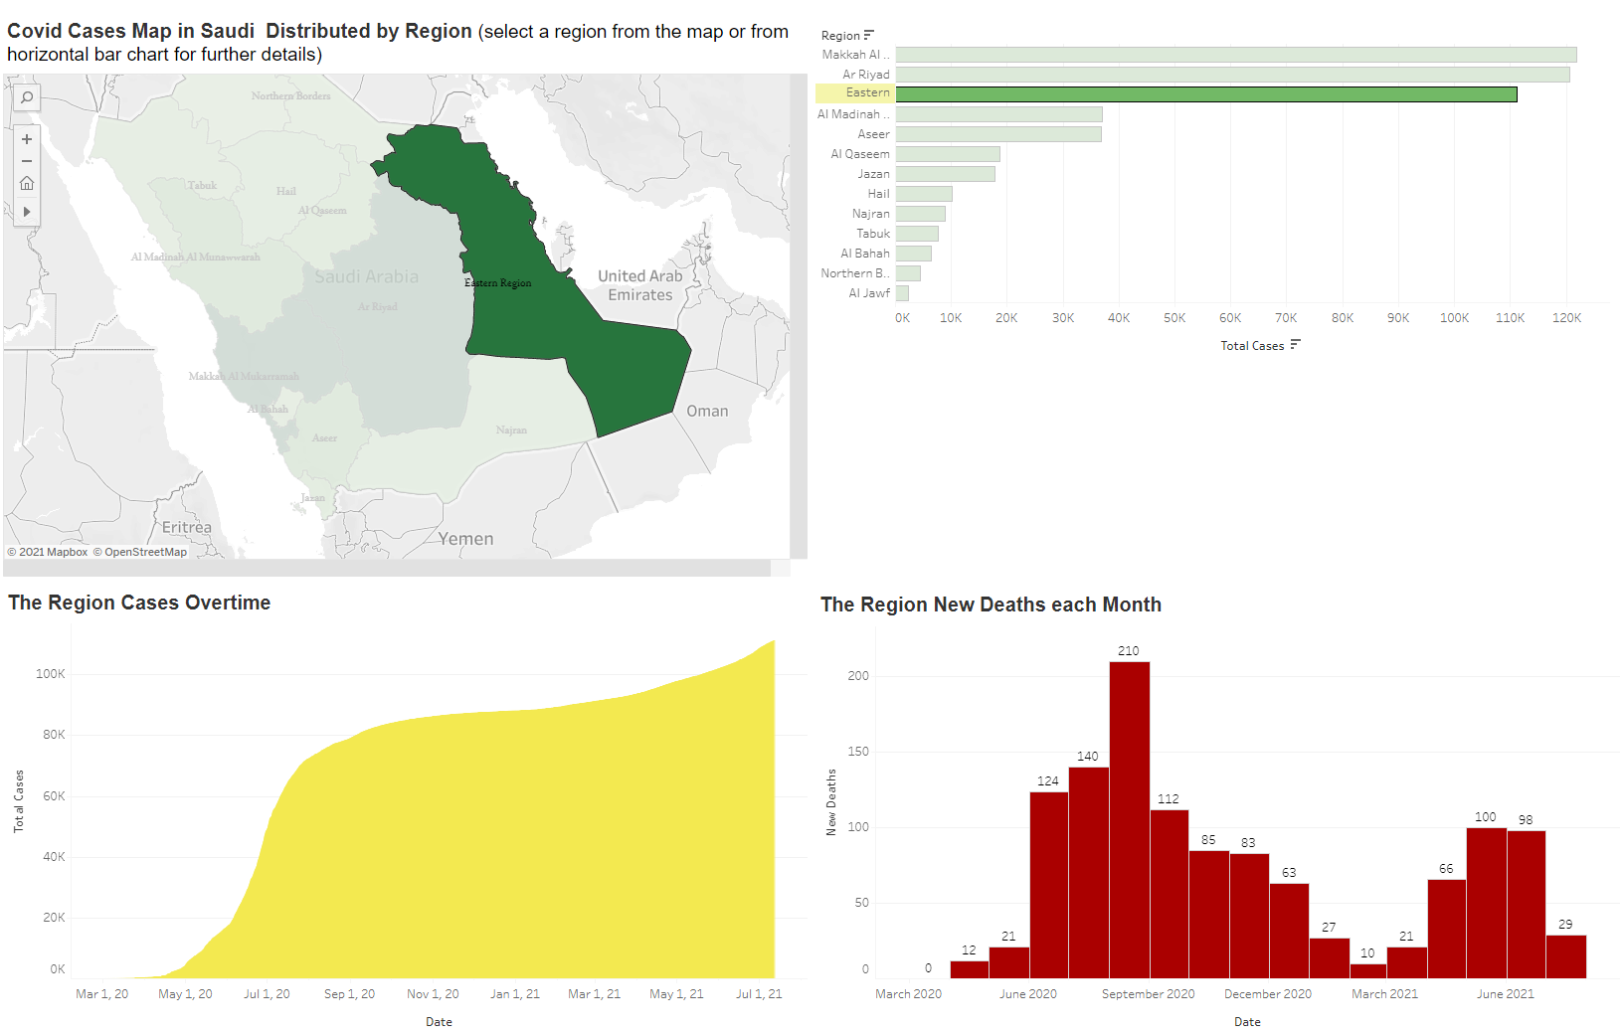
Task: Select the Makkah Al bar in the chart
Action: [x=1193, y=54]
